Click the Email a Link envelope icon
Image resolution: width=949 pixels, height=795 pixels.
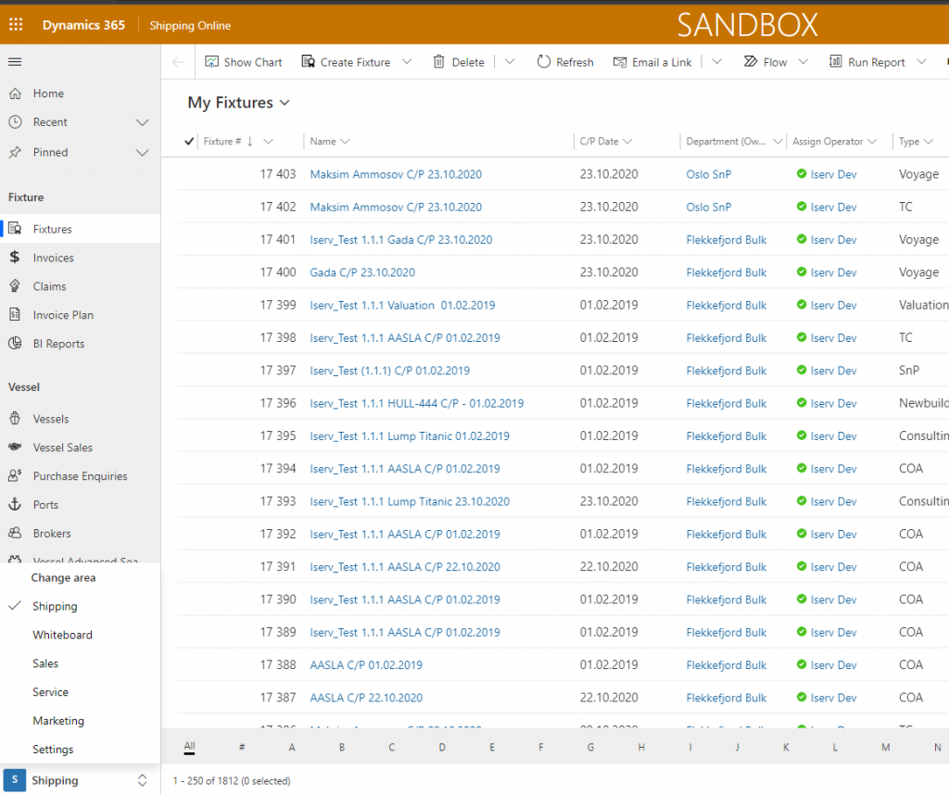tap(620, 62)
